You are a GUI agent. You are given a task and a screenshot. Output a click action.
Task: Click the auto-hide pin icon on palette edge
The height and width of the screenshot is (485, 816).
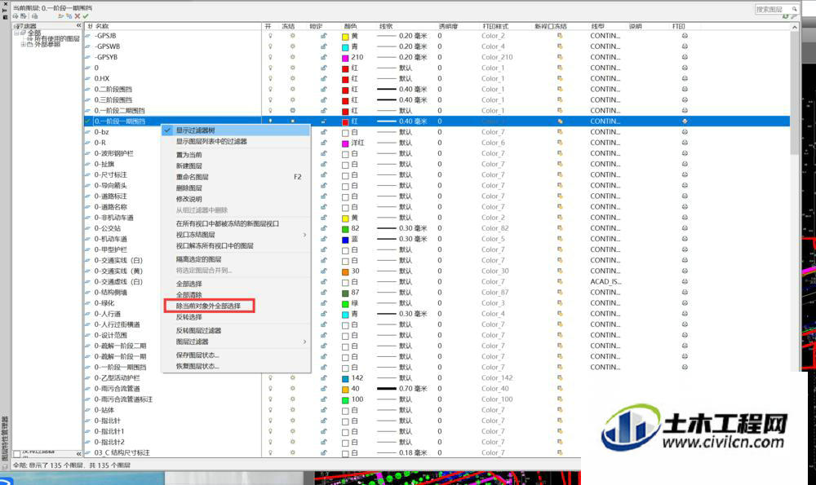coord(5,10)
